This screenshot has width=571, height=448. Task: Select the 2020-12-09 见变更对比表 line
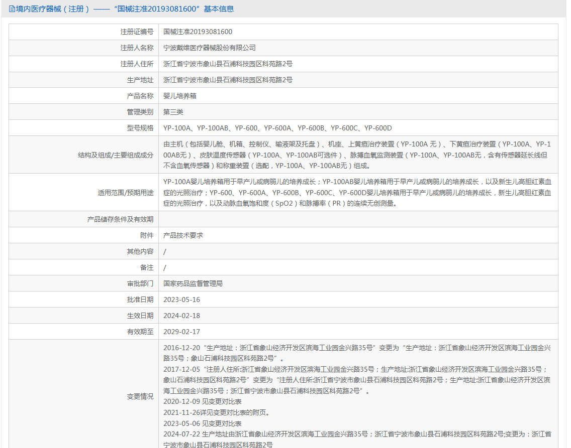(x=203, y=401)
